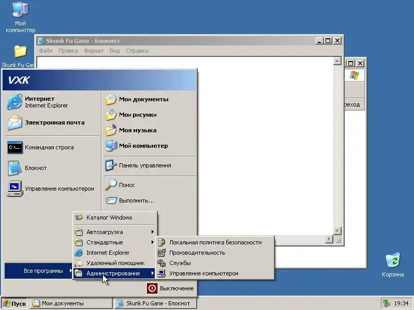Expand Все программы in Start menu
The image size is (414, 310).
[38, 271]
